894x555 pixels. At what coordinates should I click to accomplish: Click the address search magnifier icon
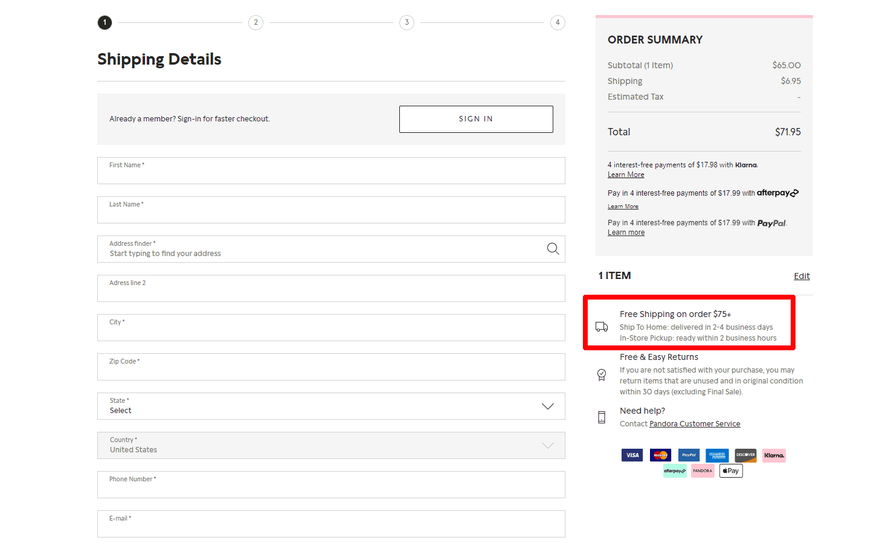pyautogui.click(x=552, y=249)
